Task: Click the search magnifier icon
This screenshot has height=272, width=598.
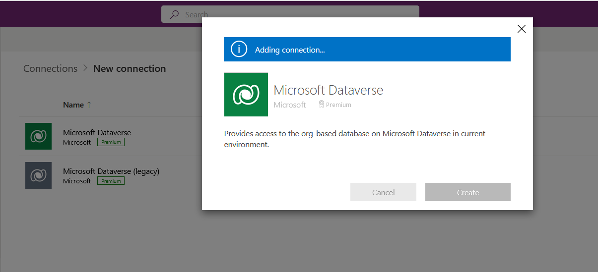Action: click(x=174, y=14)
